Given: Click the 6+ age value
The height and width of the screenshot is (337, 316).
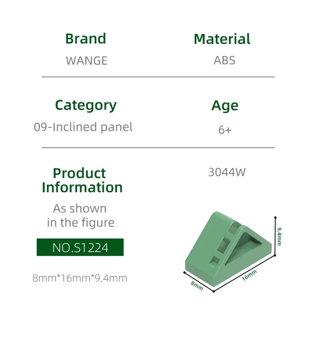Looking at the screenshot, I should click(x=225, y=130).
